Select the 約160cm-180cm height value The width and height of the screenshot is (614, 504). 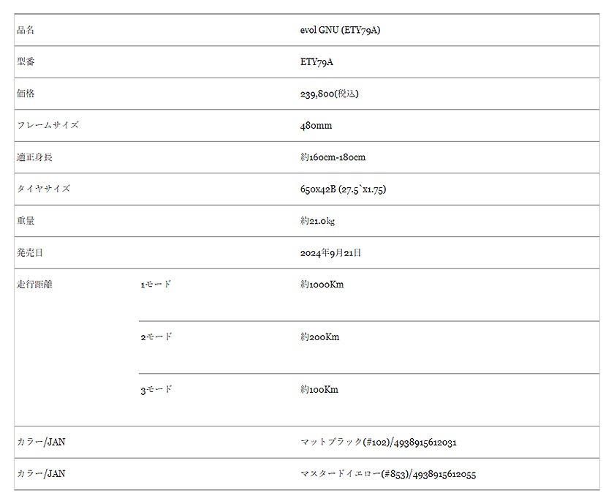coord(333,157)
